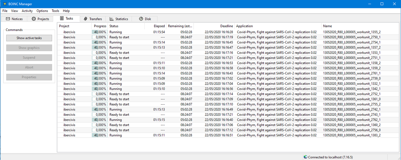Select task 13052020_R80_L000005_workunit_2754_1
401x160 pixels.
click(x=228, y=42)
